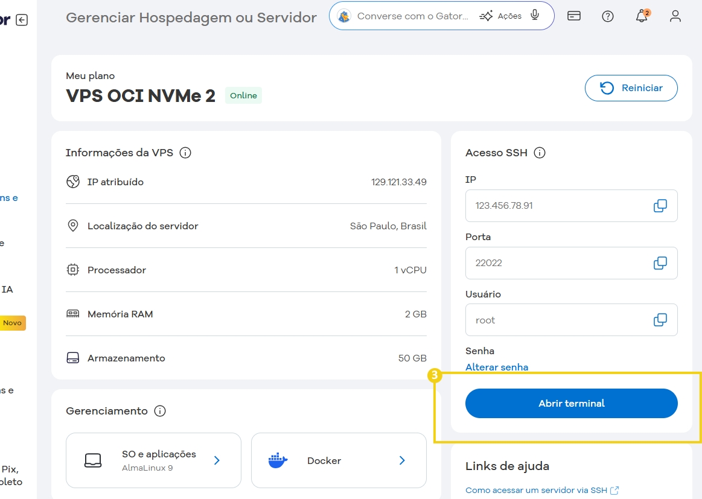Activate the microphone icon in the Gator bar

534,16
